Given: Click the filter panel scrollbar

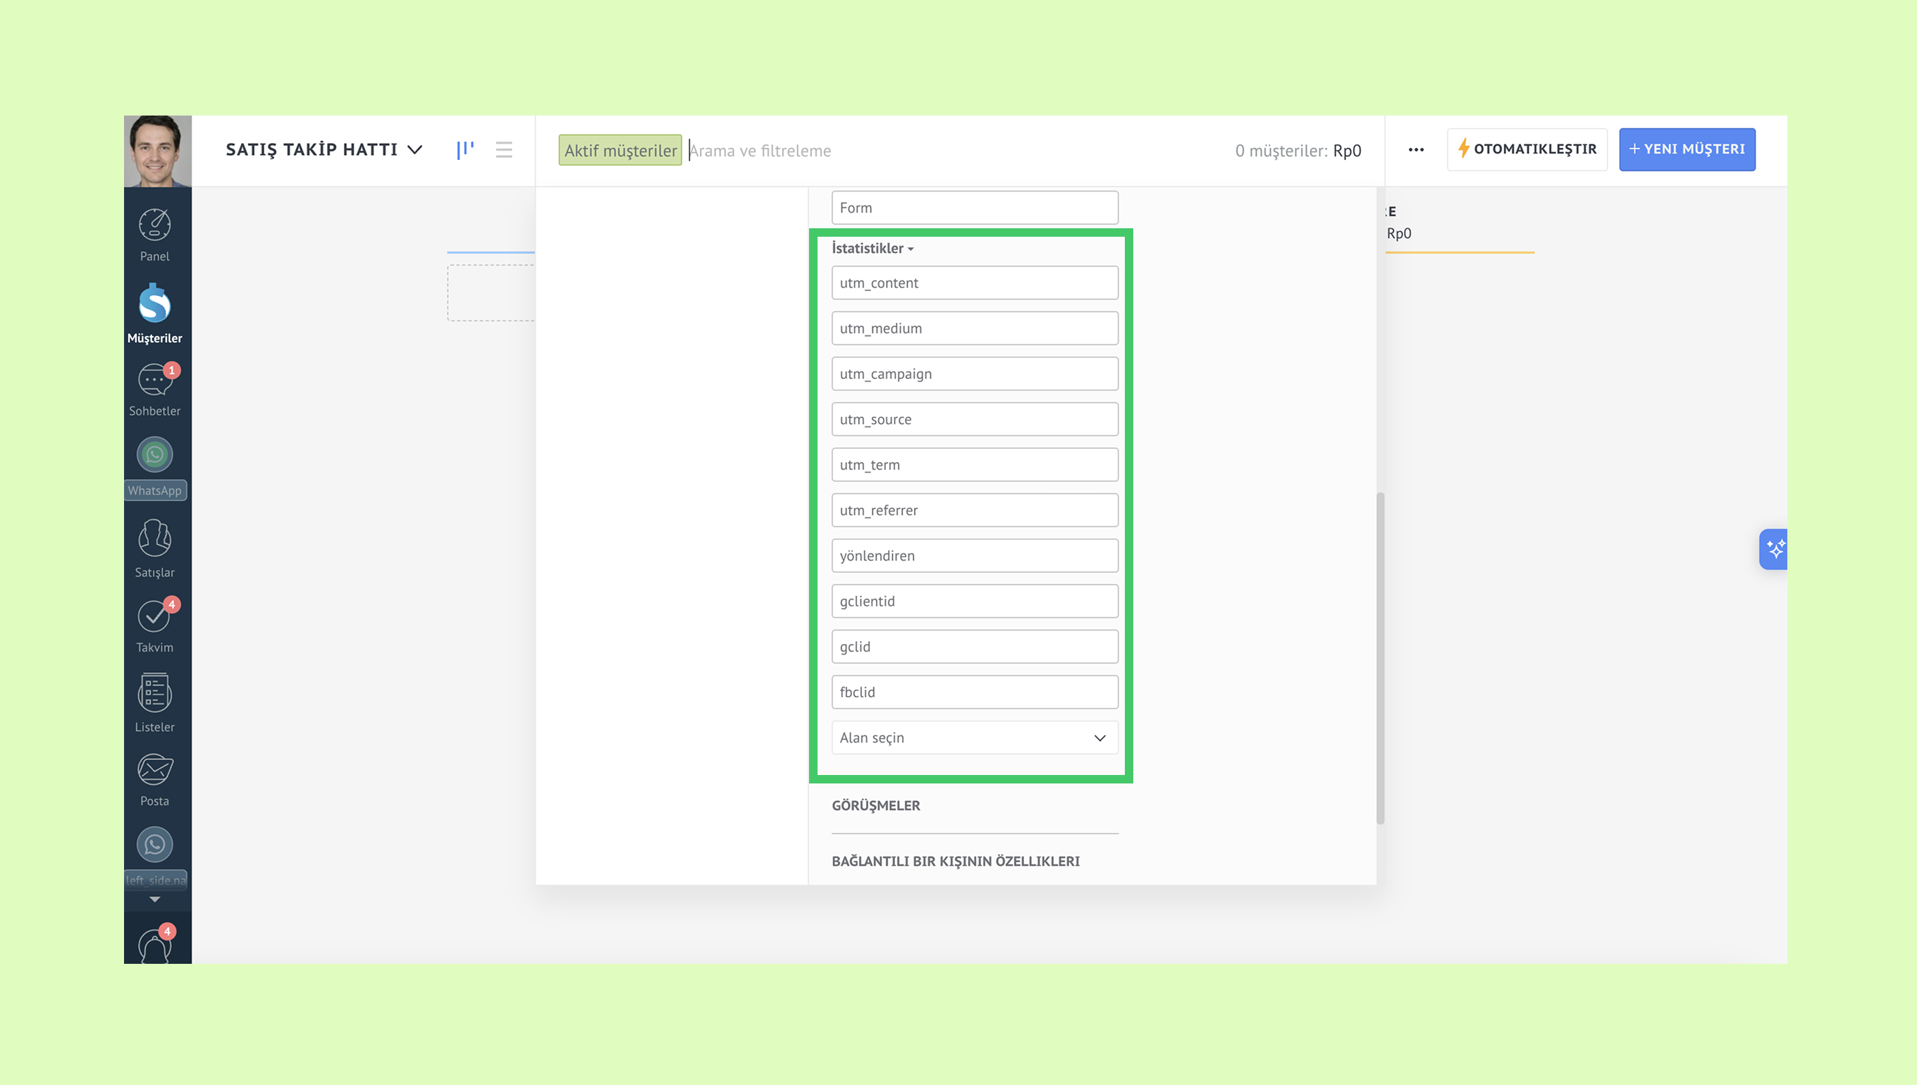Looking at the screenshot, I should pos(1380,657).
